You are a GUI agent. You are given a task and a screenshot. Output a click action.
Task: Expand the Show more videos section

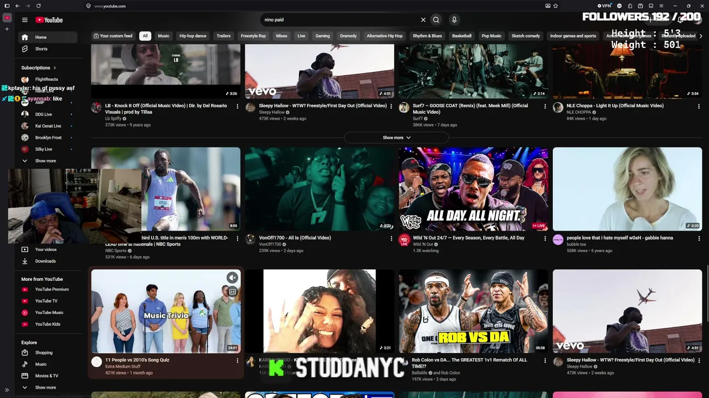397,138
